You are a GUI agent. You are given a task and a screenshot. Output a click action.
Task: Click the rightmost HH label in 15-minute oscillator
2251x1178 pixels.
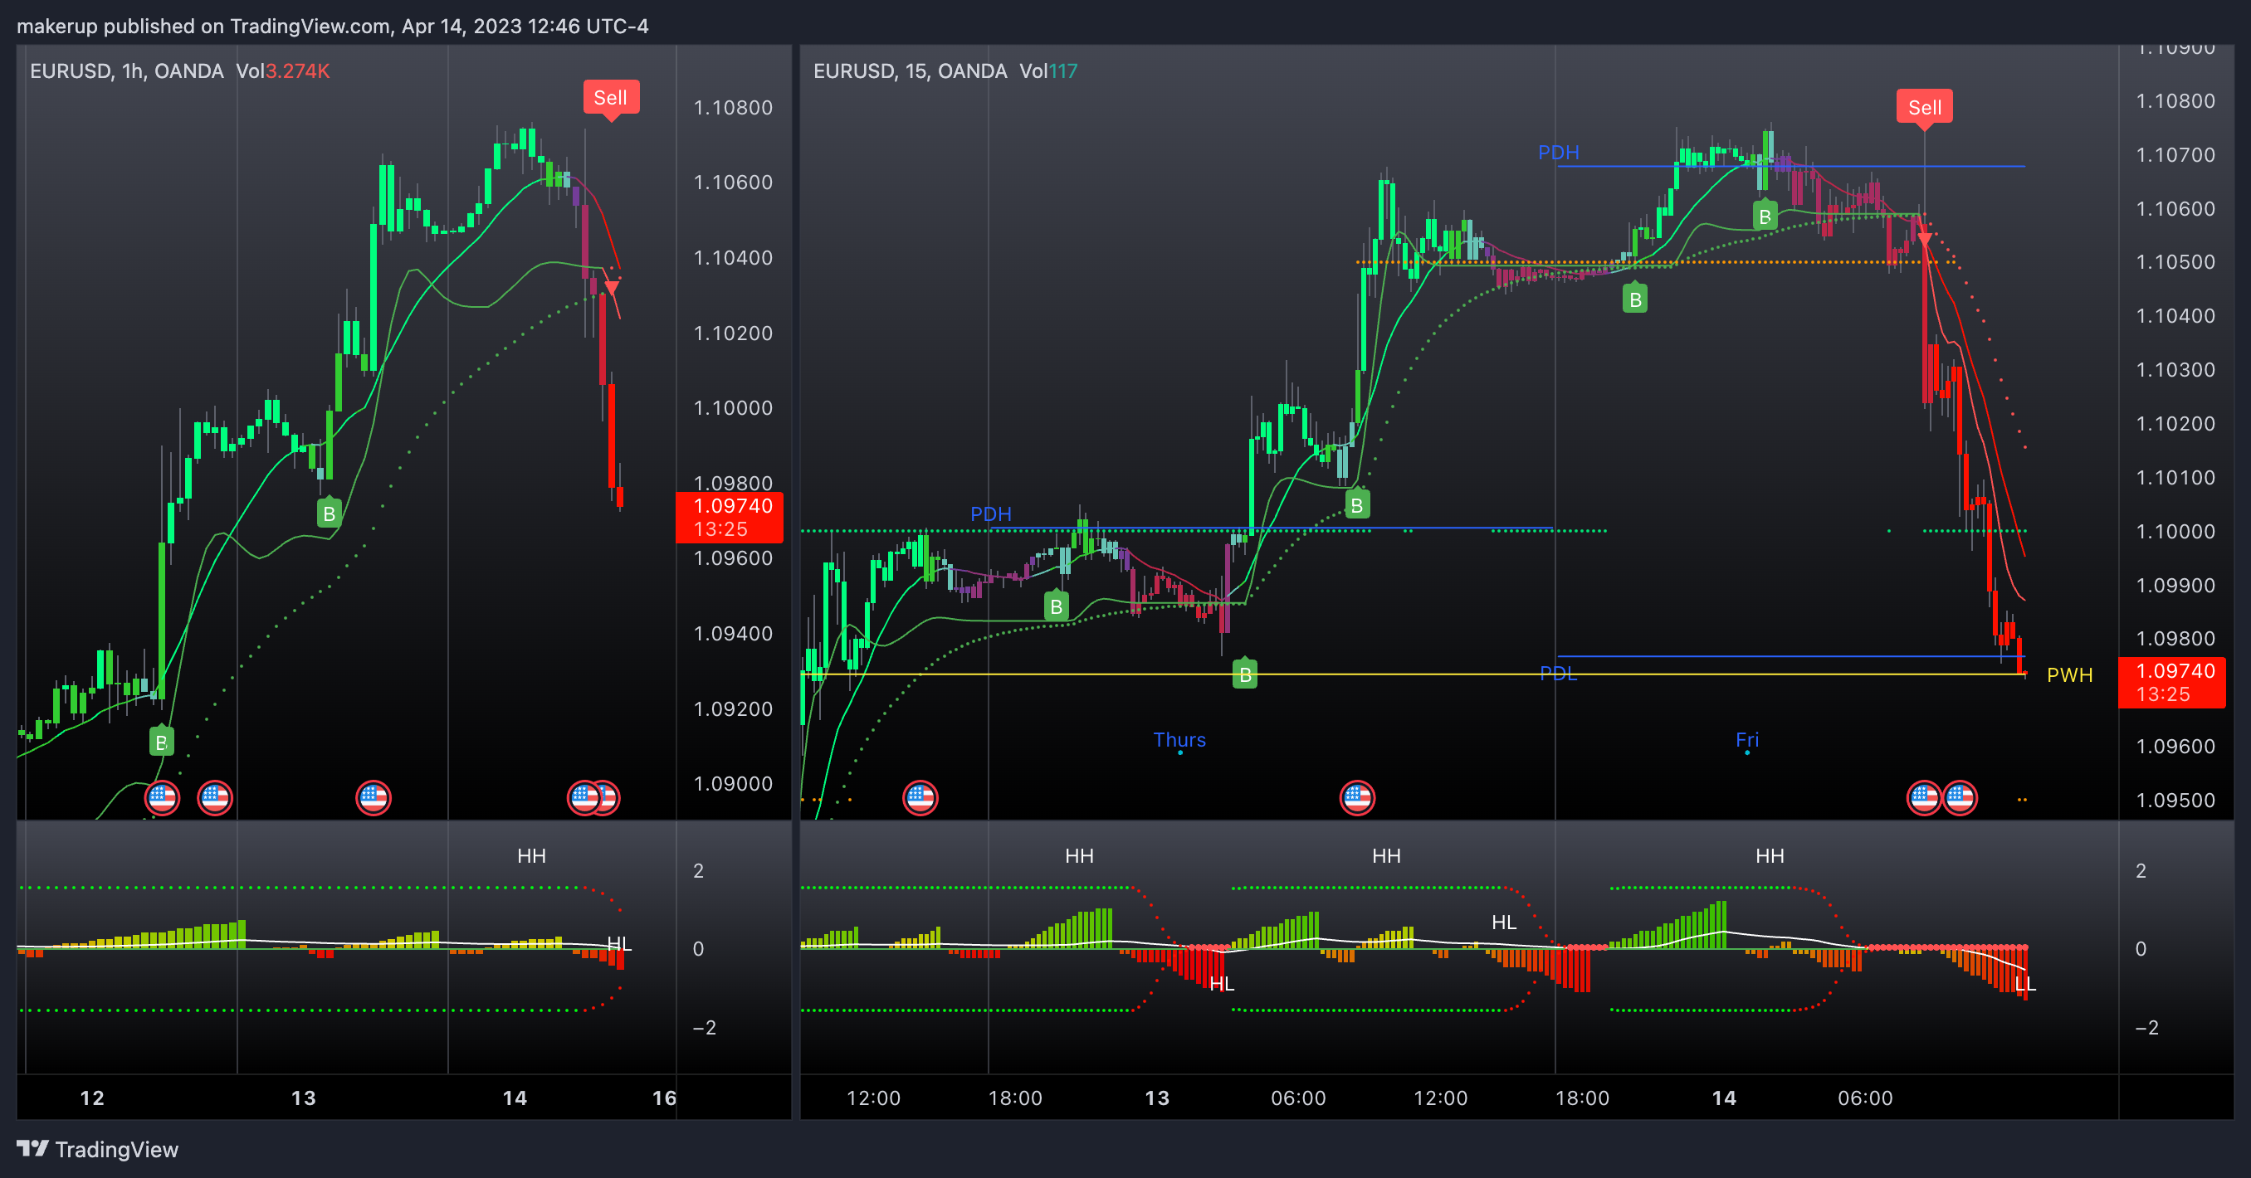[x=1770, y=856]
